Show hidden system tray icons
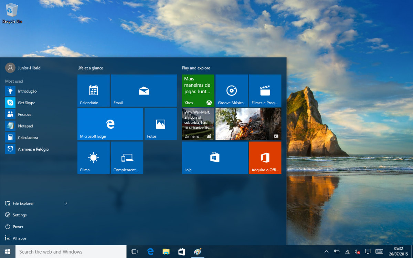The height and width of the screenshot is (258, 413). (x=327, y=251)
